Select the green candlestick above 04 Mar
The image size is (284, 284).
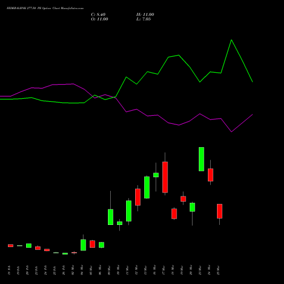point(83,245)
